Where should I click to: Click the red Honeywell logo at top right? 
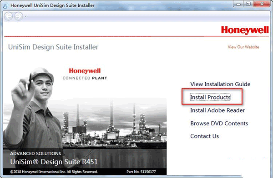245,30
